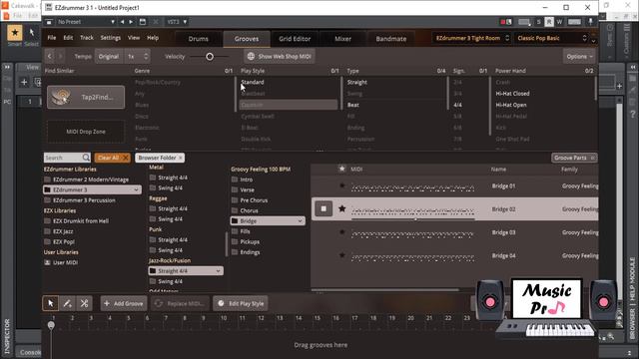Switch to the Grid Editor tab
The width and height of the screenshot is (639, 359).
(295, 39)
